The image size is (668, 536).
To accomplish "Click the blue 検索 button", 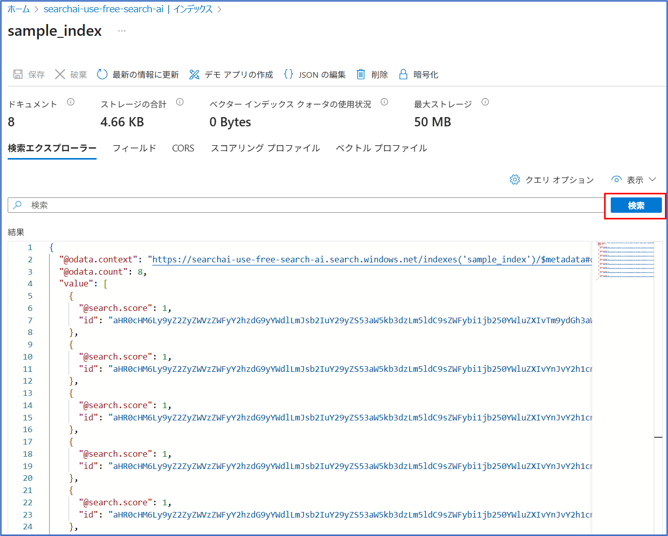I will coord(636,206).
